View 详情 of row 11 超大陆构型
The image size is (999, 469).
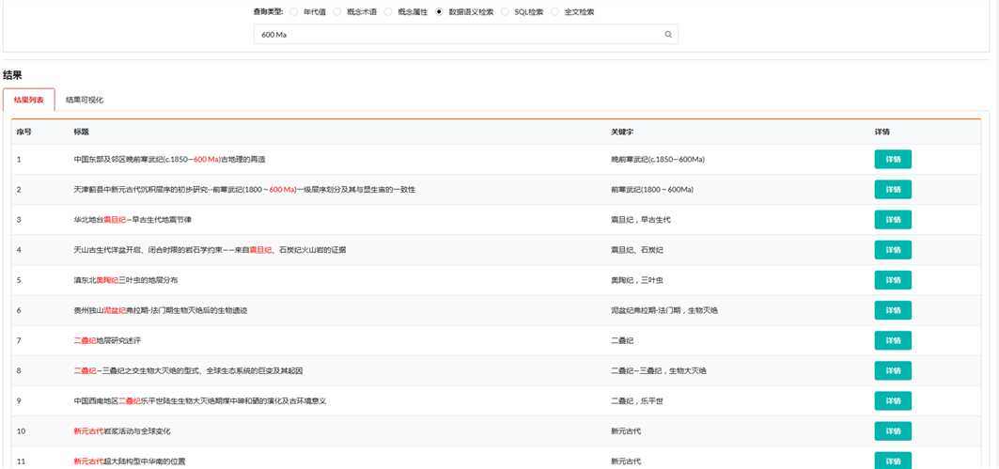pyautogui.click(x=893, y=461)
